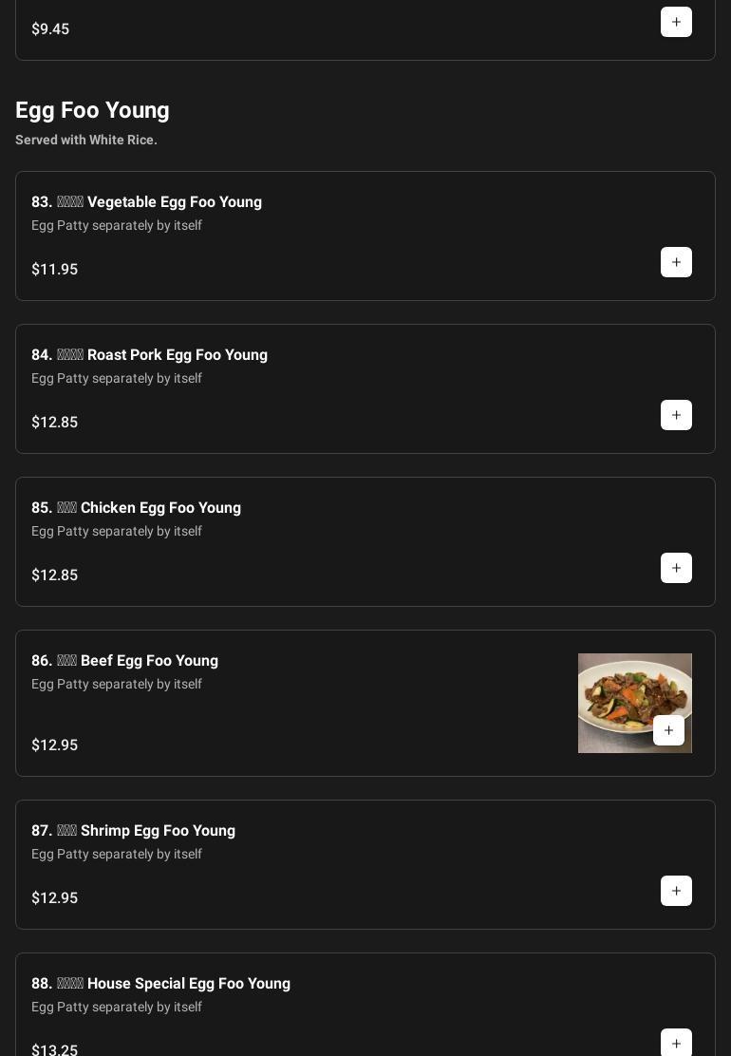731x1056 pixels.
Task: Add Shrimp Egg Foo Young to order
Action: coord(676,891)
